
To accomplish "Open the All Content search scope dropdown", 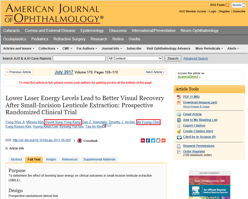I will [x=135, y=58].
